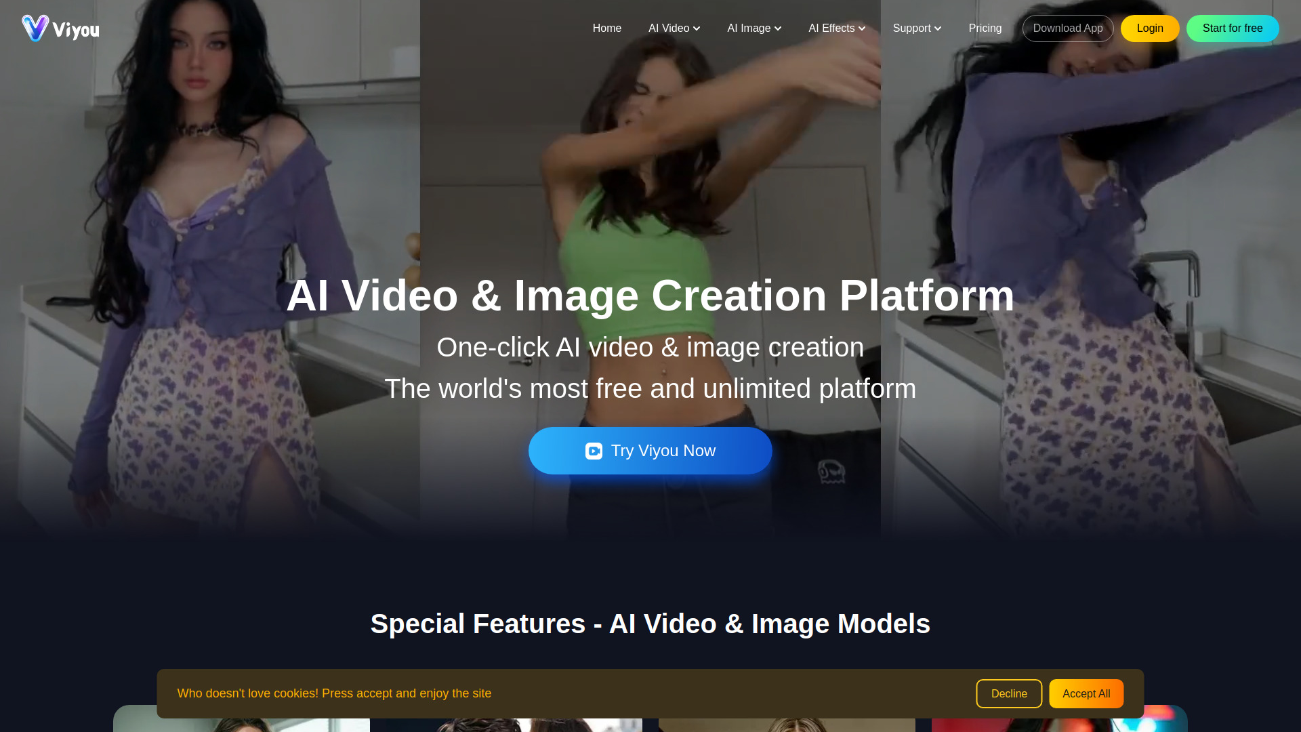Image resolution: width=1301 pixels, height=732 pixels.
Task: Click the Start for free button
Action: pyautogui.click(x=1232, y=28)
